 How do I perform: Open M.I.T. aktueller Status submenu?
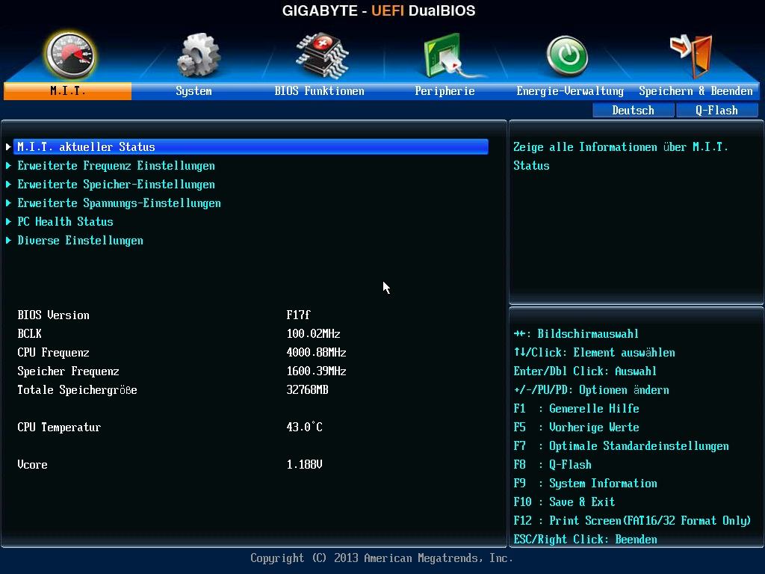252,147
